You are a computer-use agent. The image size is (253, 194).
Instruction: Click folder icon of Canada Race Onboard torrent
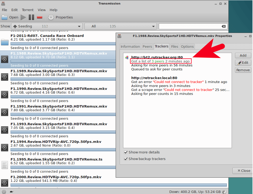(x=5, y=42)
